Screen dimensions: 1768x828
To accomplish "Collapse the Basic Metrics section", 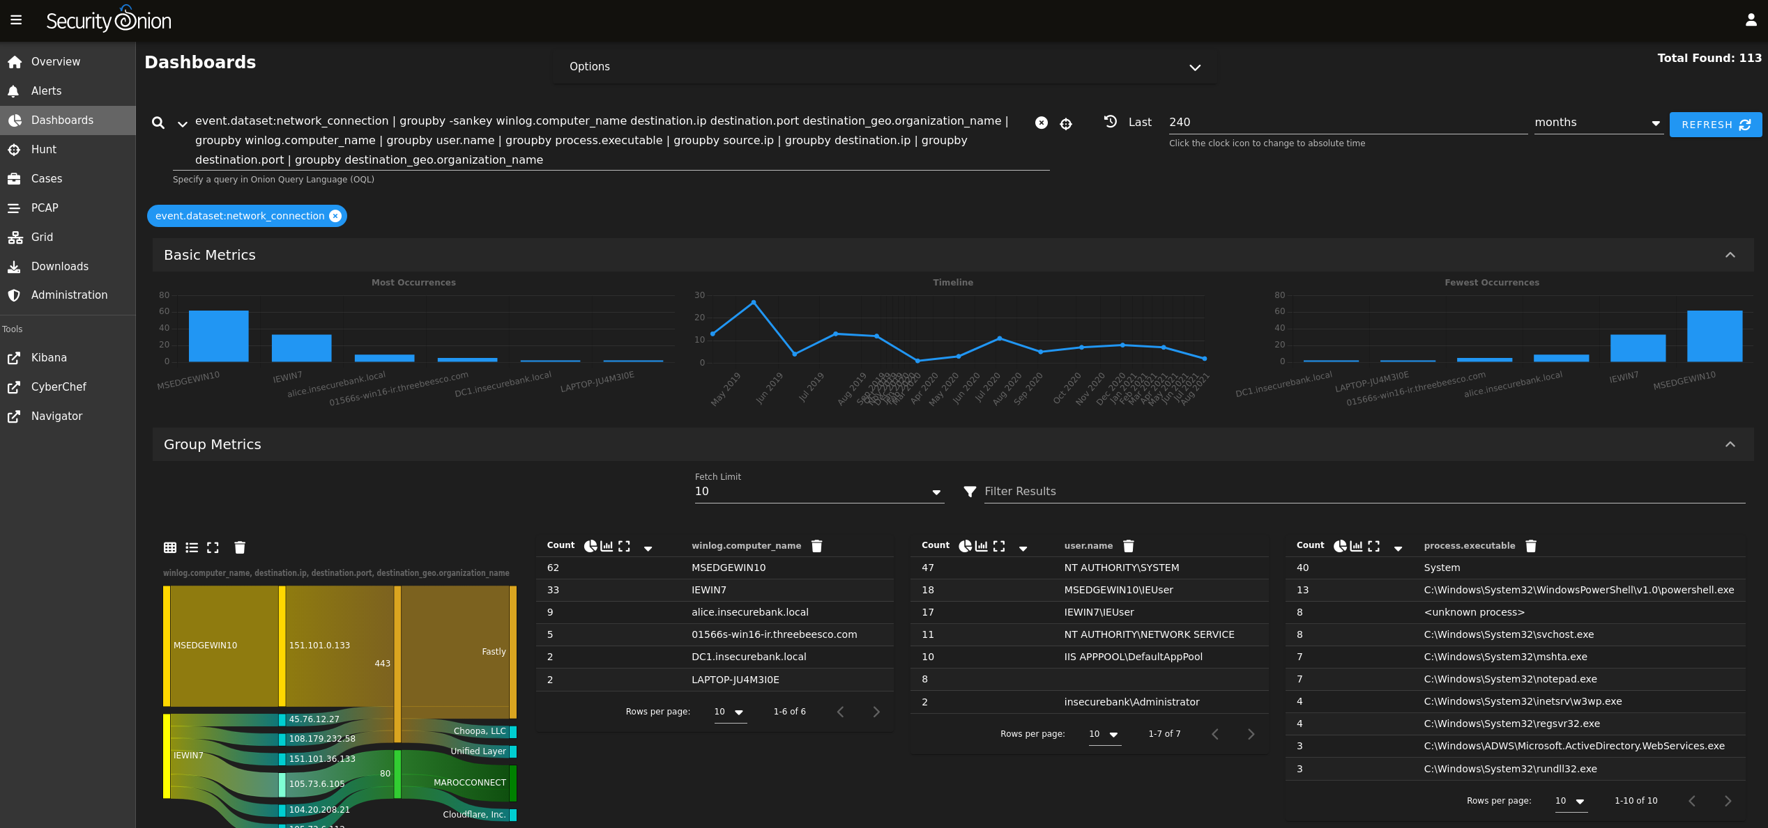I will point(1730,255).
